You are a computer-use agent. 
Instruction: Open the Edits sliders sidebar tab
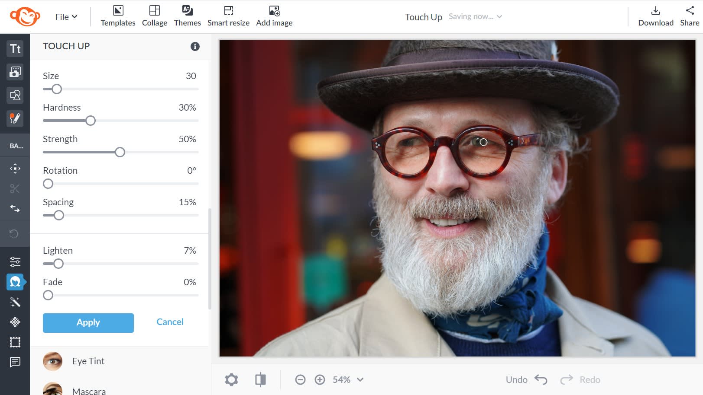15,261
